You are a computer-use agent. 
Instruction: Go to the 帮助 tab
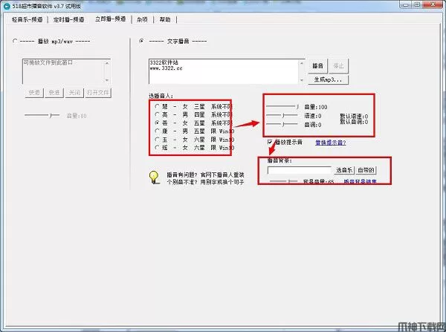click(165, 19)
